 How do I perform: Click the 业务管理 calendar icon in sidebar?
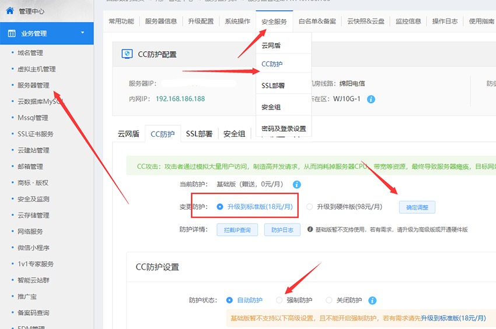pyautogui.click(x=12, y=34)
